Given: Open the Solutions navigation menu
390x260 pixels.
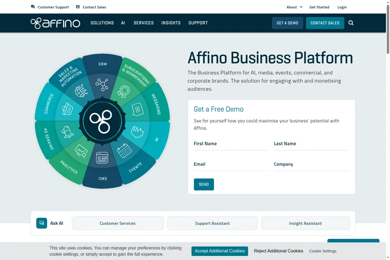Looking at the screenshot, I should coord(102,23).
